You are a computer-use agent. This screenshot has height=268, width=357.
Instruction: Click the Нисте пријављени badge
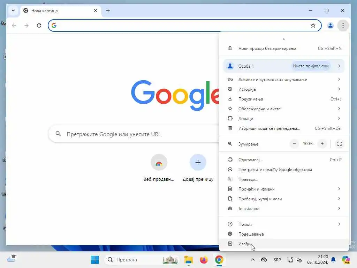(x=311, y=66)
